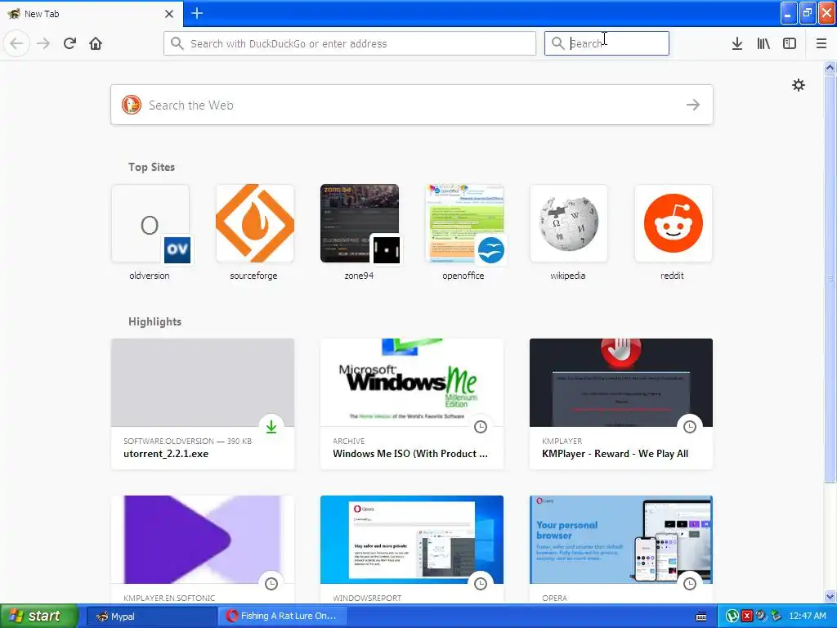This screenshot has height=628, width=837.
Task: Open New Tab preferences gear icon
Action: (798, 85)
